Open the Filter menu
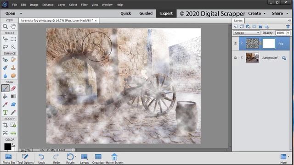Viewport: 294px width, 165px height. click(84, 5)
